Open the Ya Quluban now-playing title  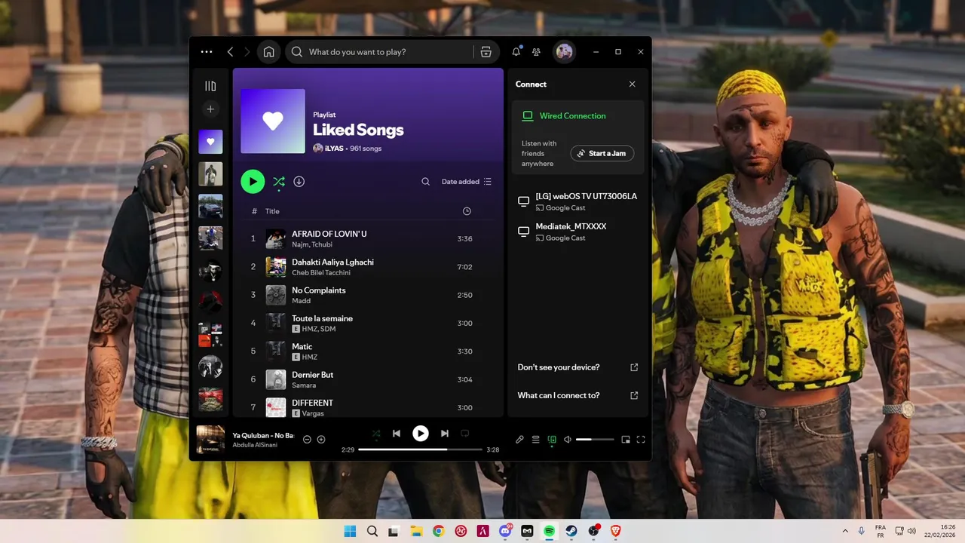262,436
